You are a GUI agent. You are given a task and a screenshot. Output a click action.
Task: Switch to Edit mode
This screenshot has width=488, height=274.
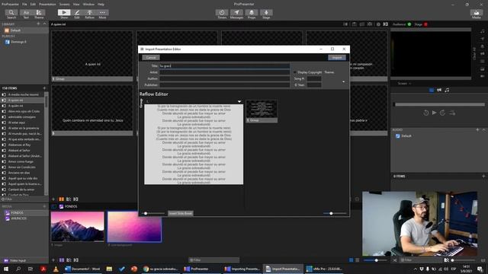coord(77,14)
